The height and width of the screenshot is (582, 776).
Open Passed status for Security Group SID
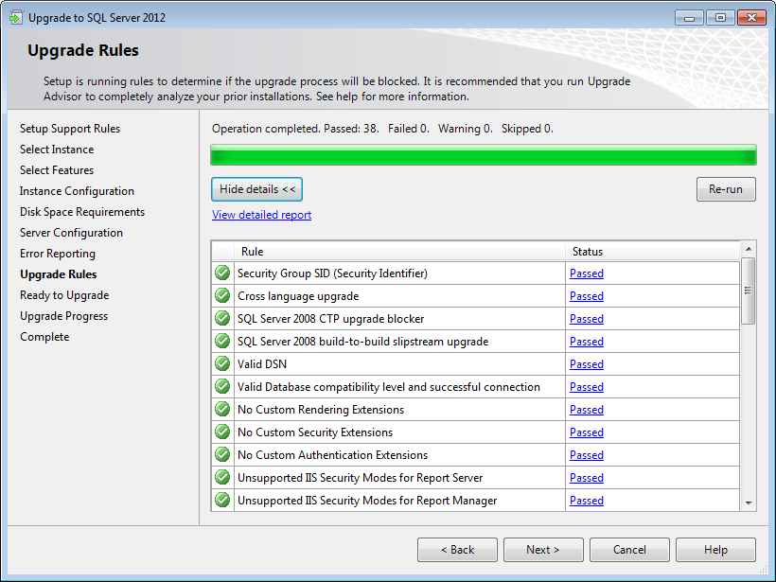point(587,273)
